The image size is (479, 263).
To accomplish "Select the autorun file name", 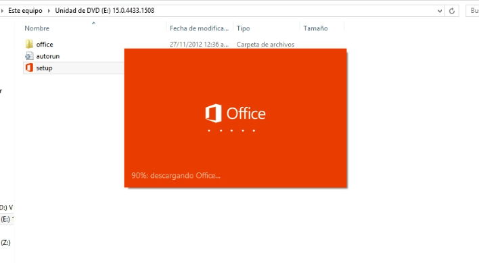I will click(48, 56).
